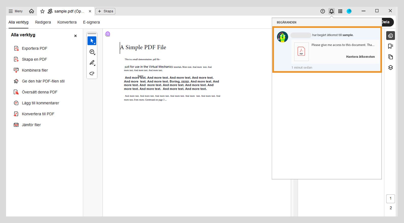Click the Kombinera filer icon
Viewport: 404px width, 223px height.
tap(16, 70)
